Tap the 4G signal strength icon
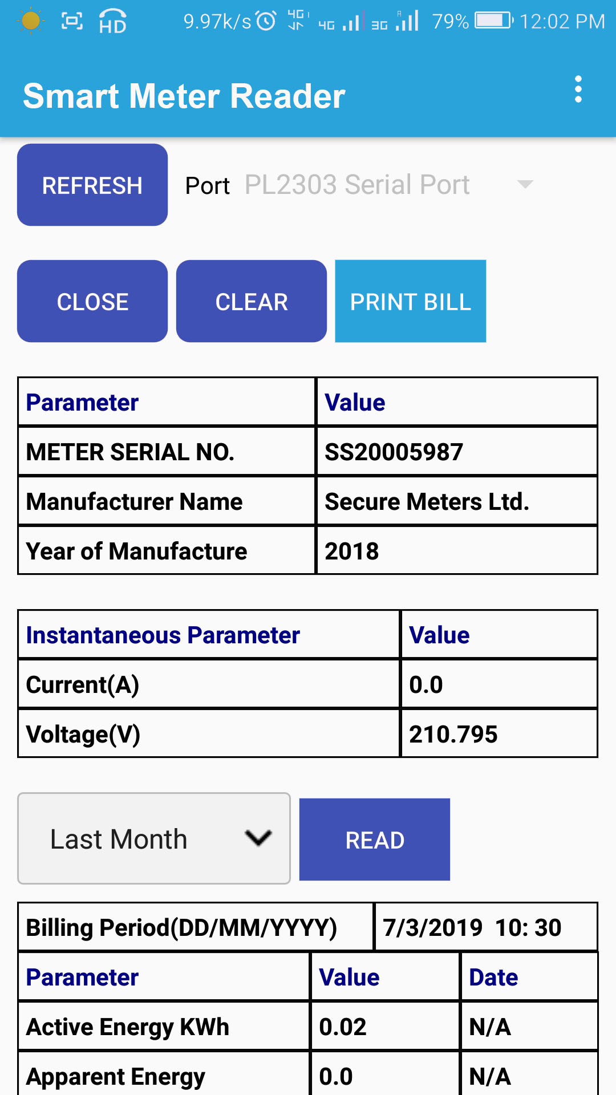Screen dimensions: 616x1095 click(341, 22)
